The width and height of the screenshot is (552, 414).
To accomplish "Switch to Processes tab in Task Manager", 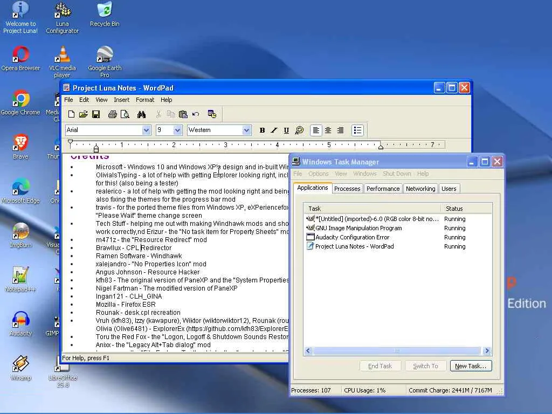I will click(347, 189).
